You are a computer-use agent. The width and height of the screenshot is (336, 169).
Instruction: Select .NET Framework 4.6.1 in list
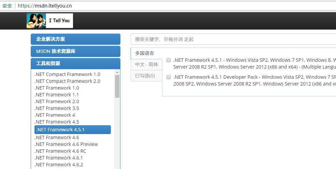(58, 158)
